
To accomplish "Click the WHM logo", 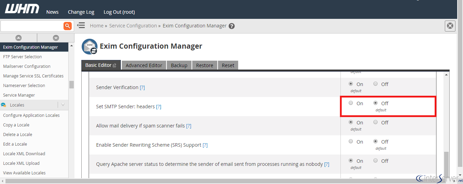I will coord(22,9).
